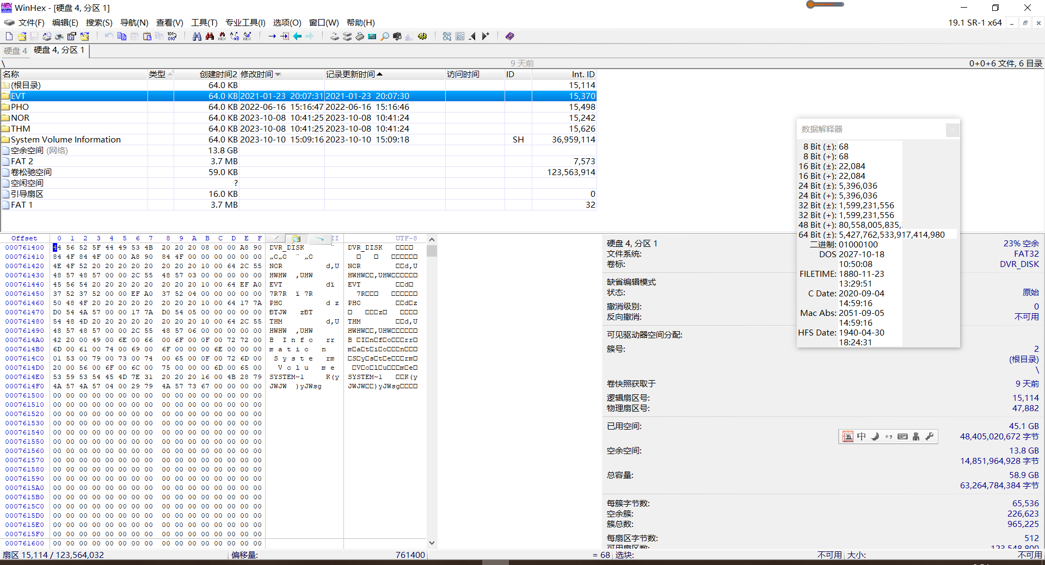The image size is (1045, 565).
Task: Click the folder-magnifier button above hex view
Action: point(296,239)
